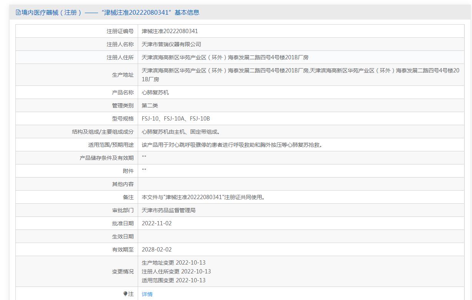Screen dimensions: 472x300
Task: Click the 变更情况 label
Action: coord(123,272)
